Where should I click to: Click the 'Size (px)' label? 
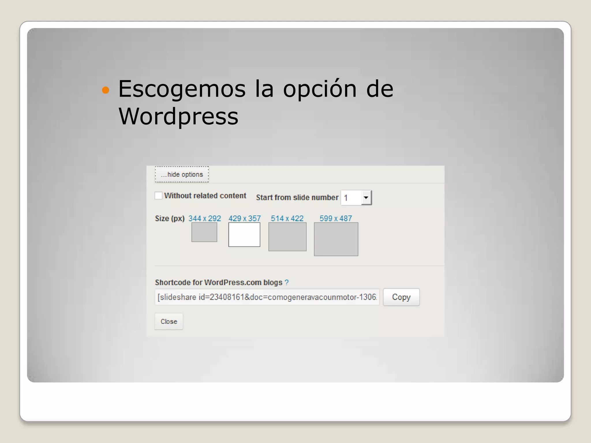coord(170,219)
